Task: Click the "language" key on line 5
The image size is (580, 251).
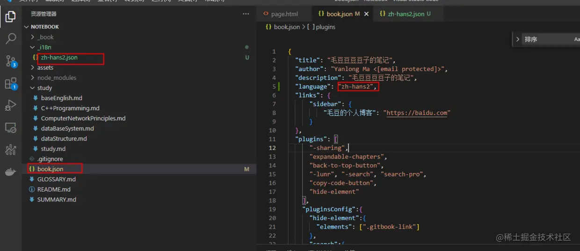Action: pos(312,86)
